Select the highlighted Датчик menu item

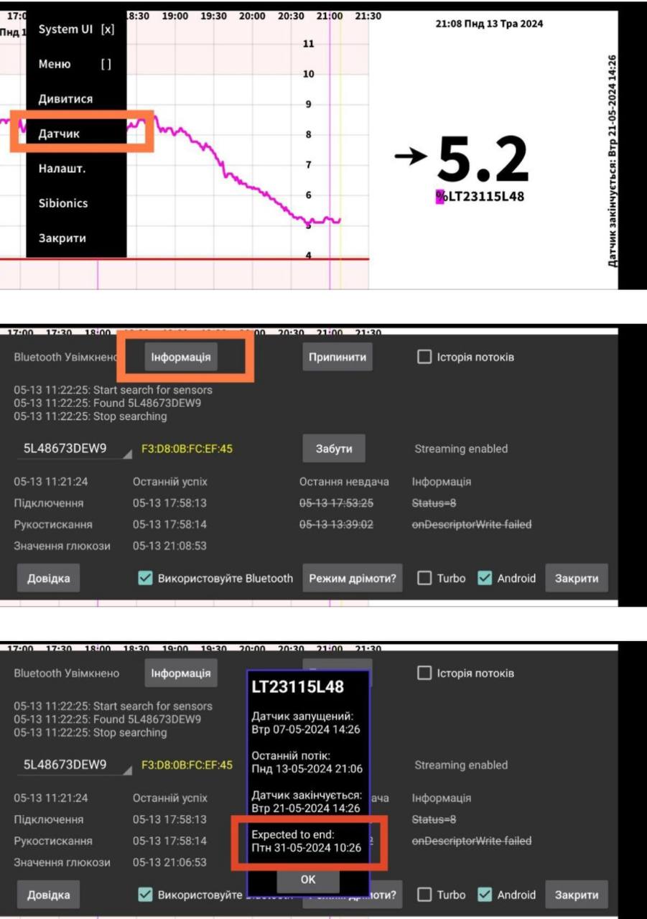(59, 134)
